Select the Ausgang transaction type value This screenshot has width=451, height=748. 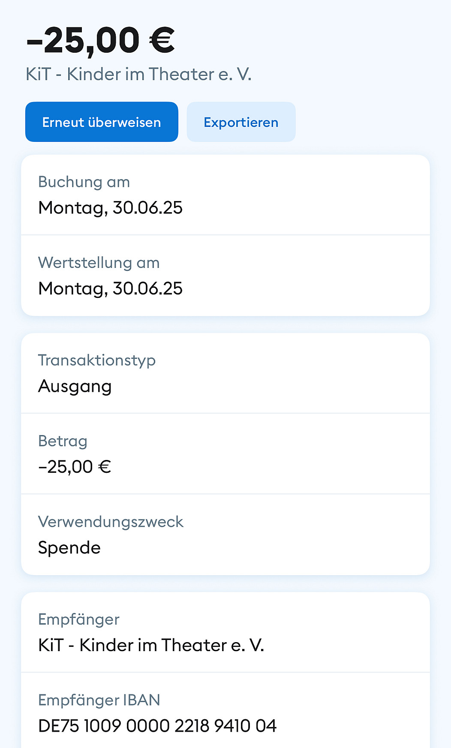click(75, 386)
